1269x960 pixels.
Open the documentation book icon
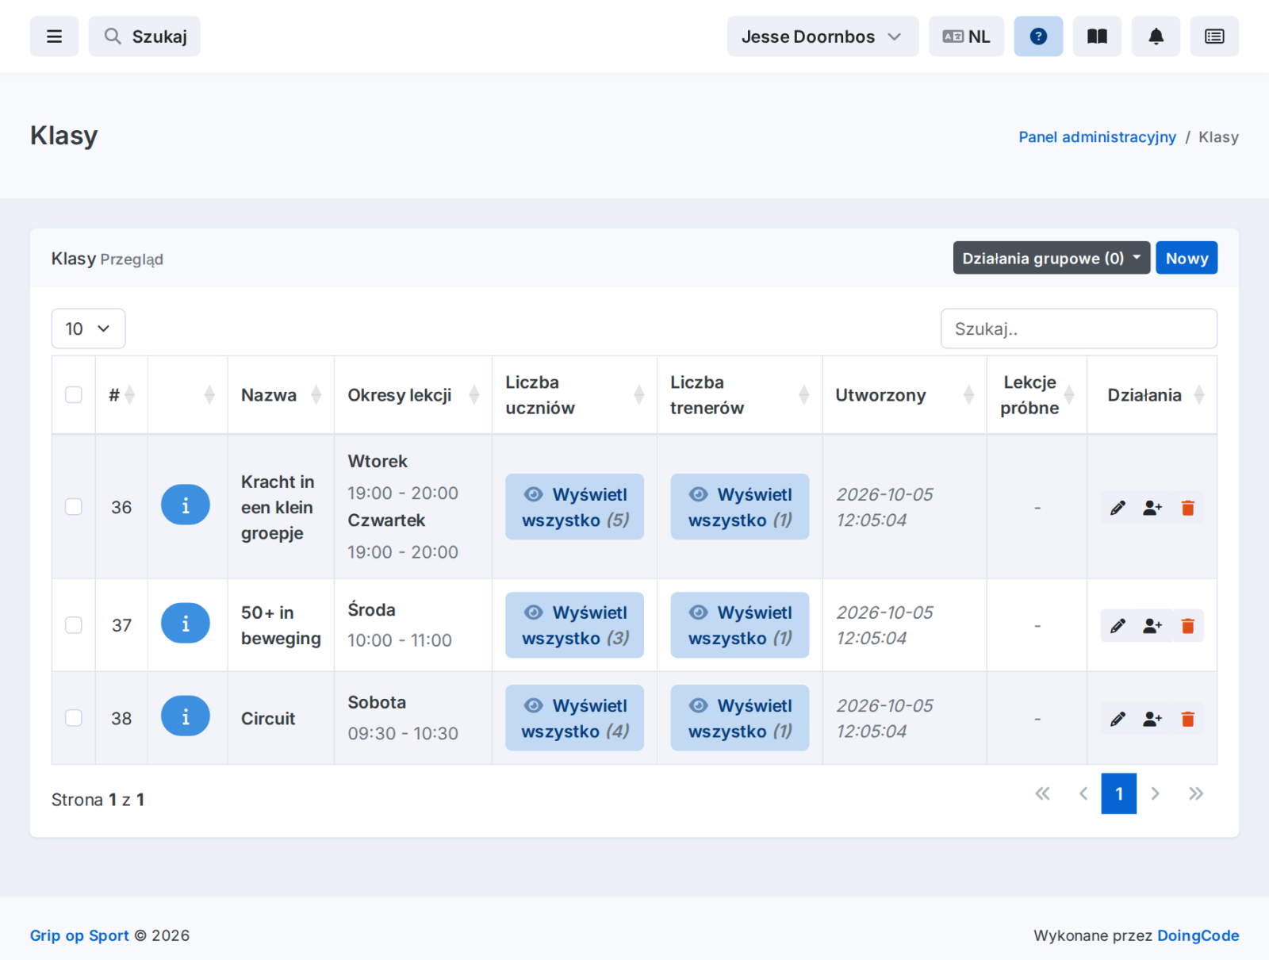(x=1097, y=36)
